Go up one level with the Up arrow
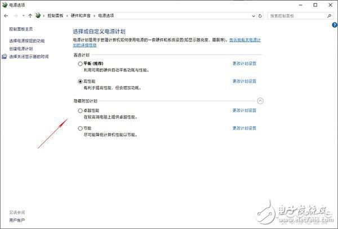 [x=30, y=16]
